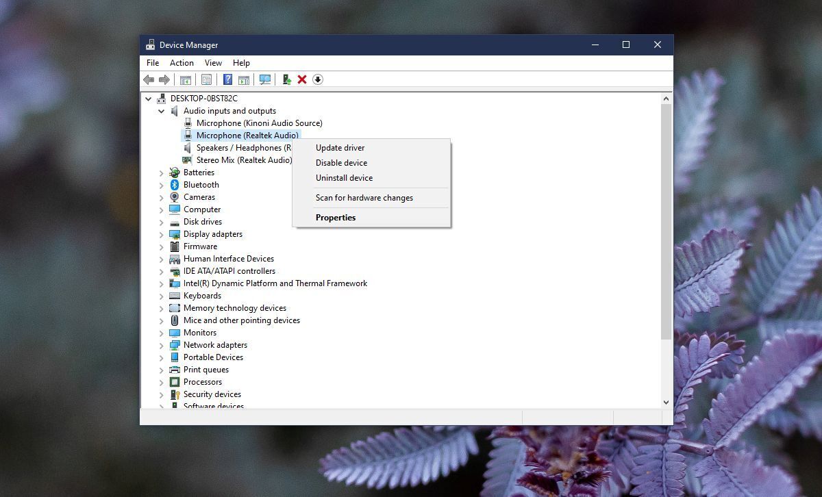Expand the Network adapters category
This screenshot has height=497, width=822.
tap(162, 344)
